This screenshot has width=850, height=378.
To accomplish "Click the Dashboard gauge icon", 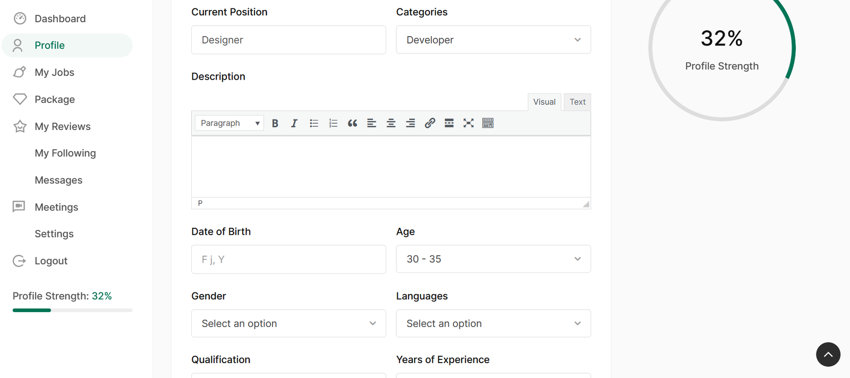I will pos(20,19).
